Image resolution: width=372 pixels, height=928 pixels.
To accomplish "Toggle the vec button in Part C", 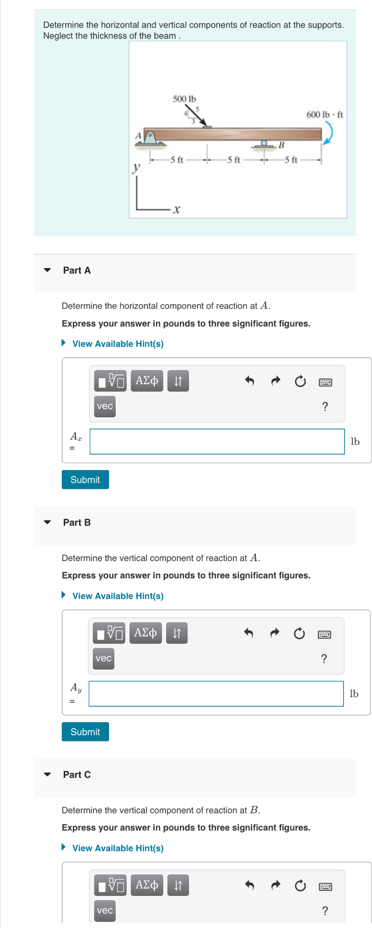I will [x=104, y=911].
